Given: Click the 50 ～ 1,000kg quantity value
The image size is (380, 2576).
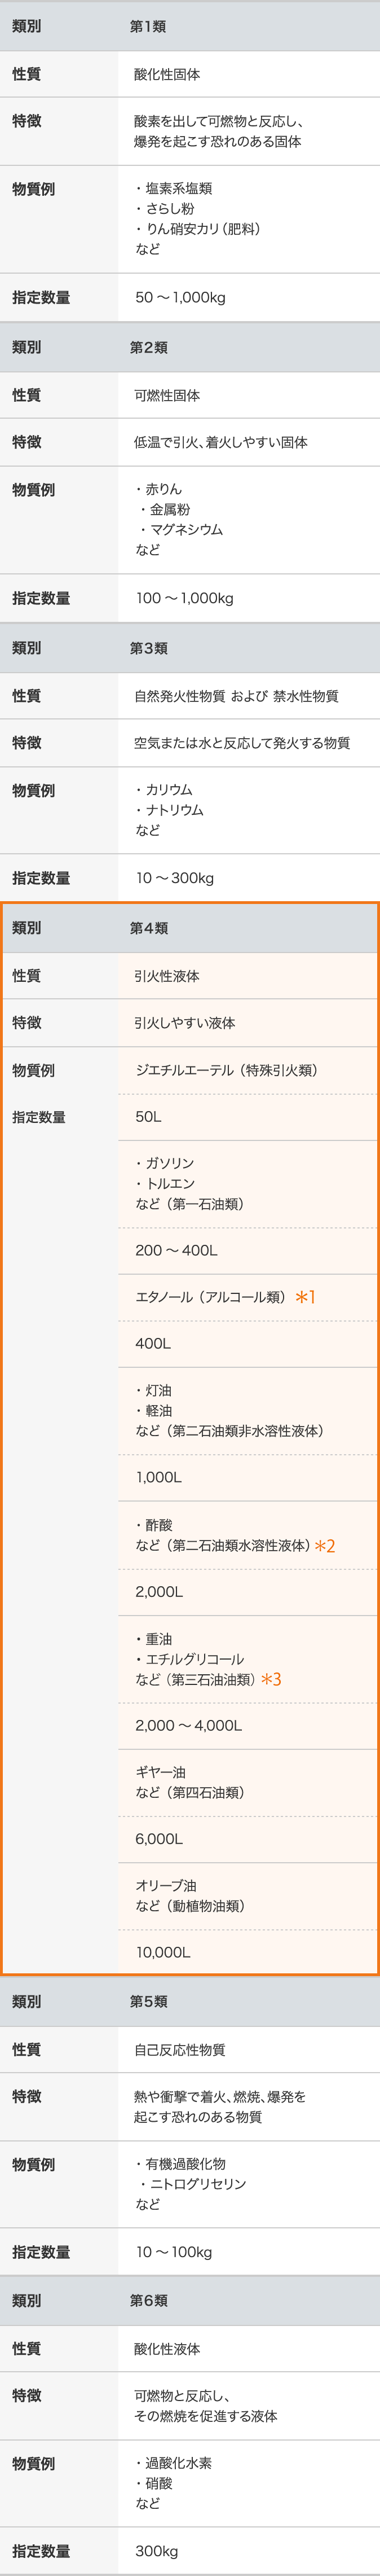Looking at the screenshot, I should (180, 297).
